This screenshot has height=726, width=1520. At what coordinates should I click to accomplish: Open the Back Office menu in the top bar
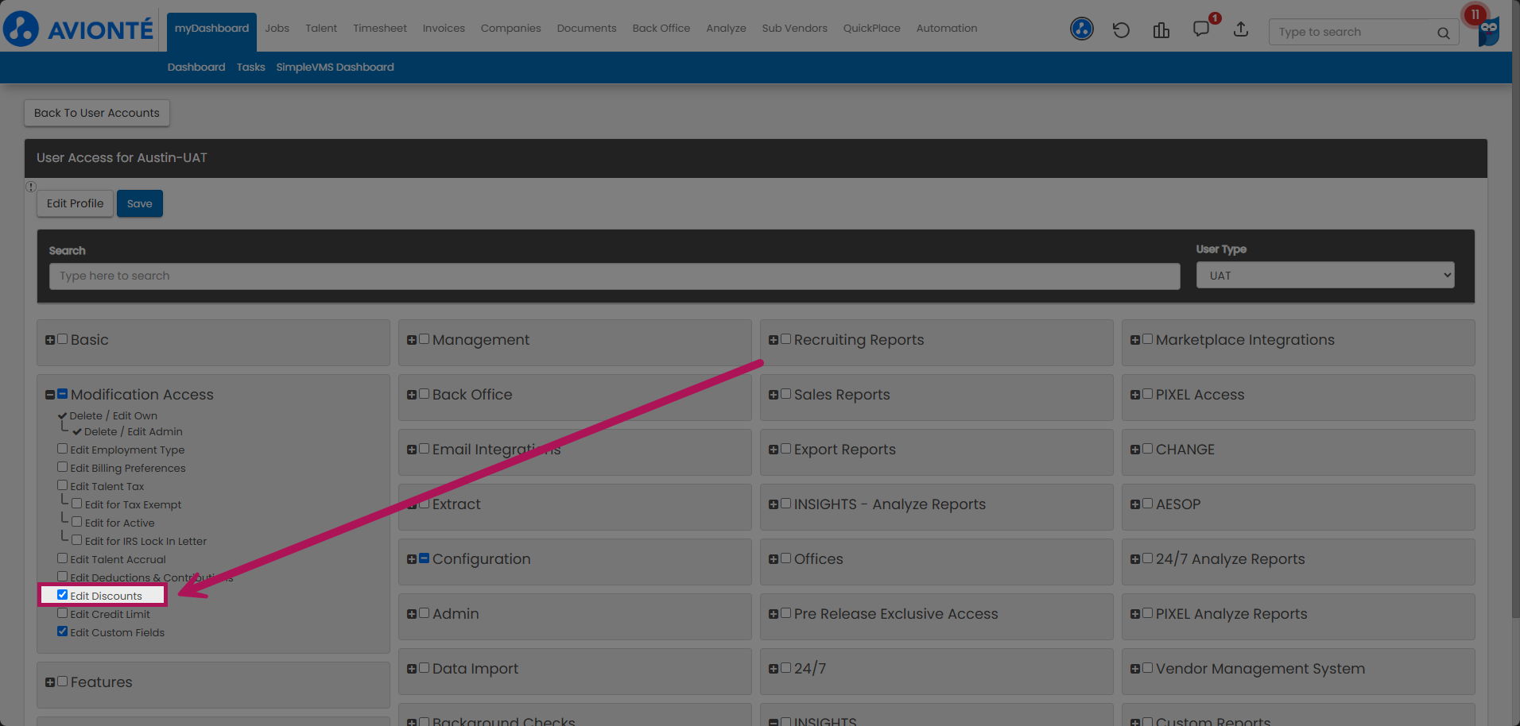661,29
